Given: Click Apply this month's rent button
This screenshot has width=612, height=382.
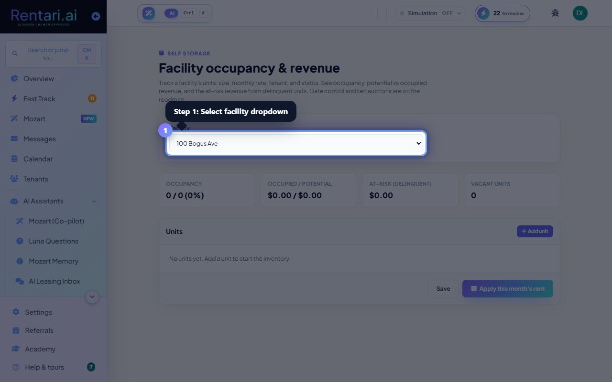Looking at the screenshot, I should point(508,288).
